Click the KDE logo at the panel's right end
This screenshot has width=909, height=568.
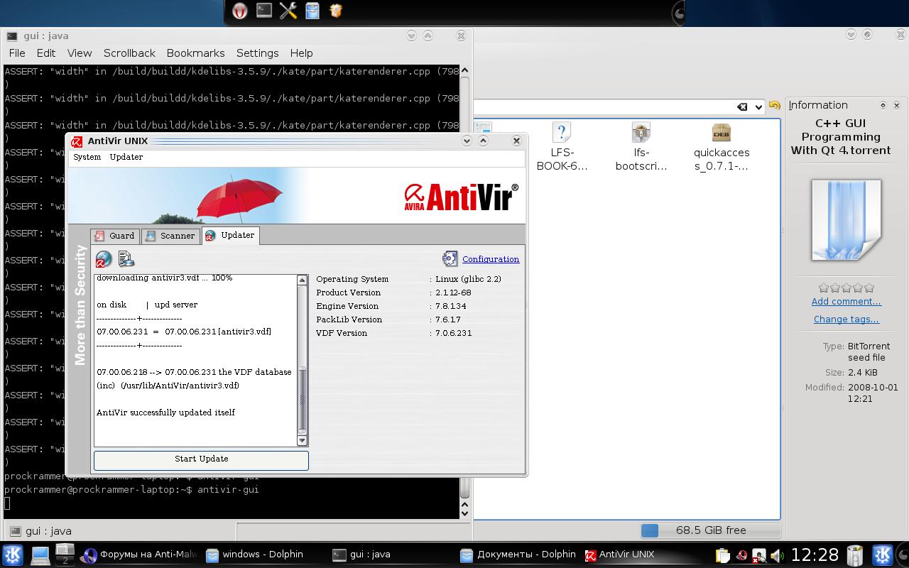(x=883, y=555)
